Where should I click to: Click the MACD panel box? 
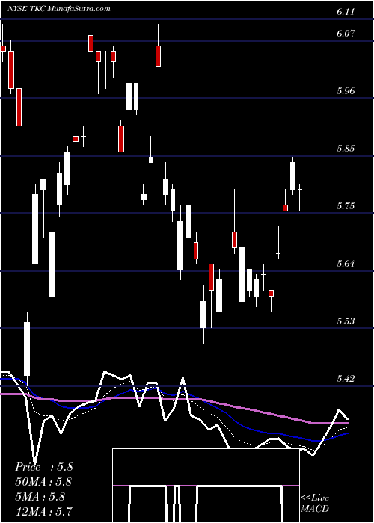click(206, 486)
